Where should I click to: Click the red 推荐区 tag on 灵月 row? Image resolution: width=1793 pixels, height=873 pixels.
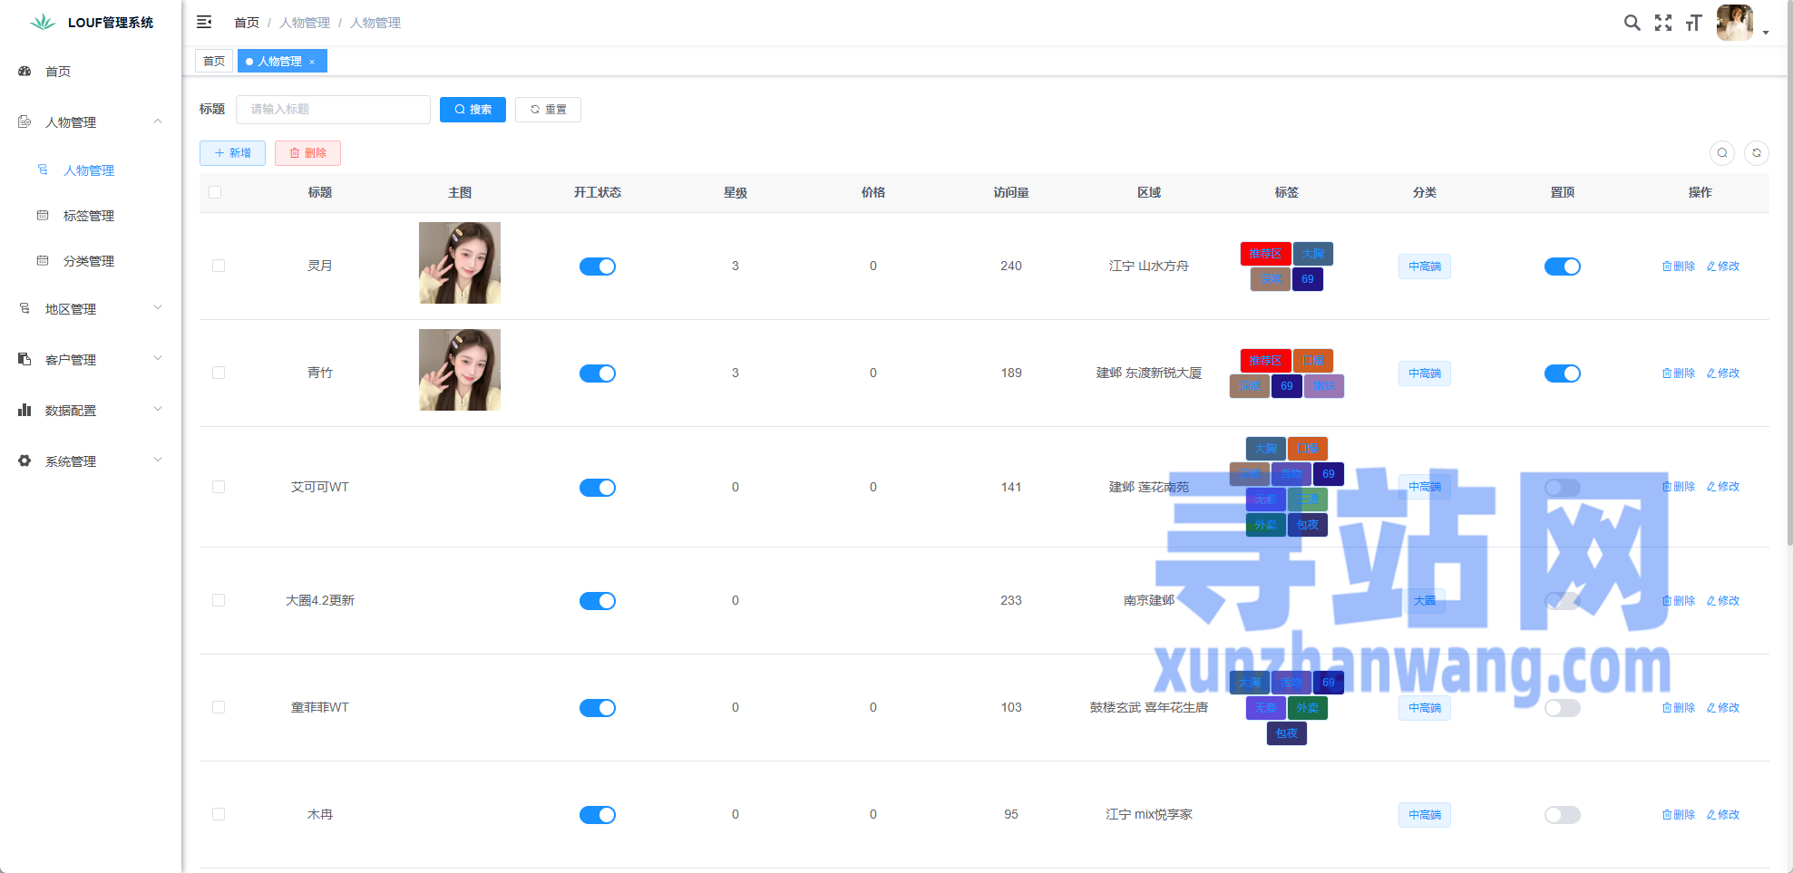coord(1265,254)
